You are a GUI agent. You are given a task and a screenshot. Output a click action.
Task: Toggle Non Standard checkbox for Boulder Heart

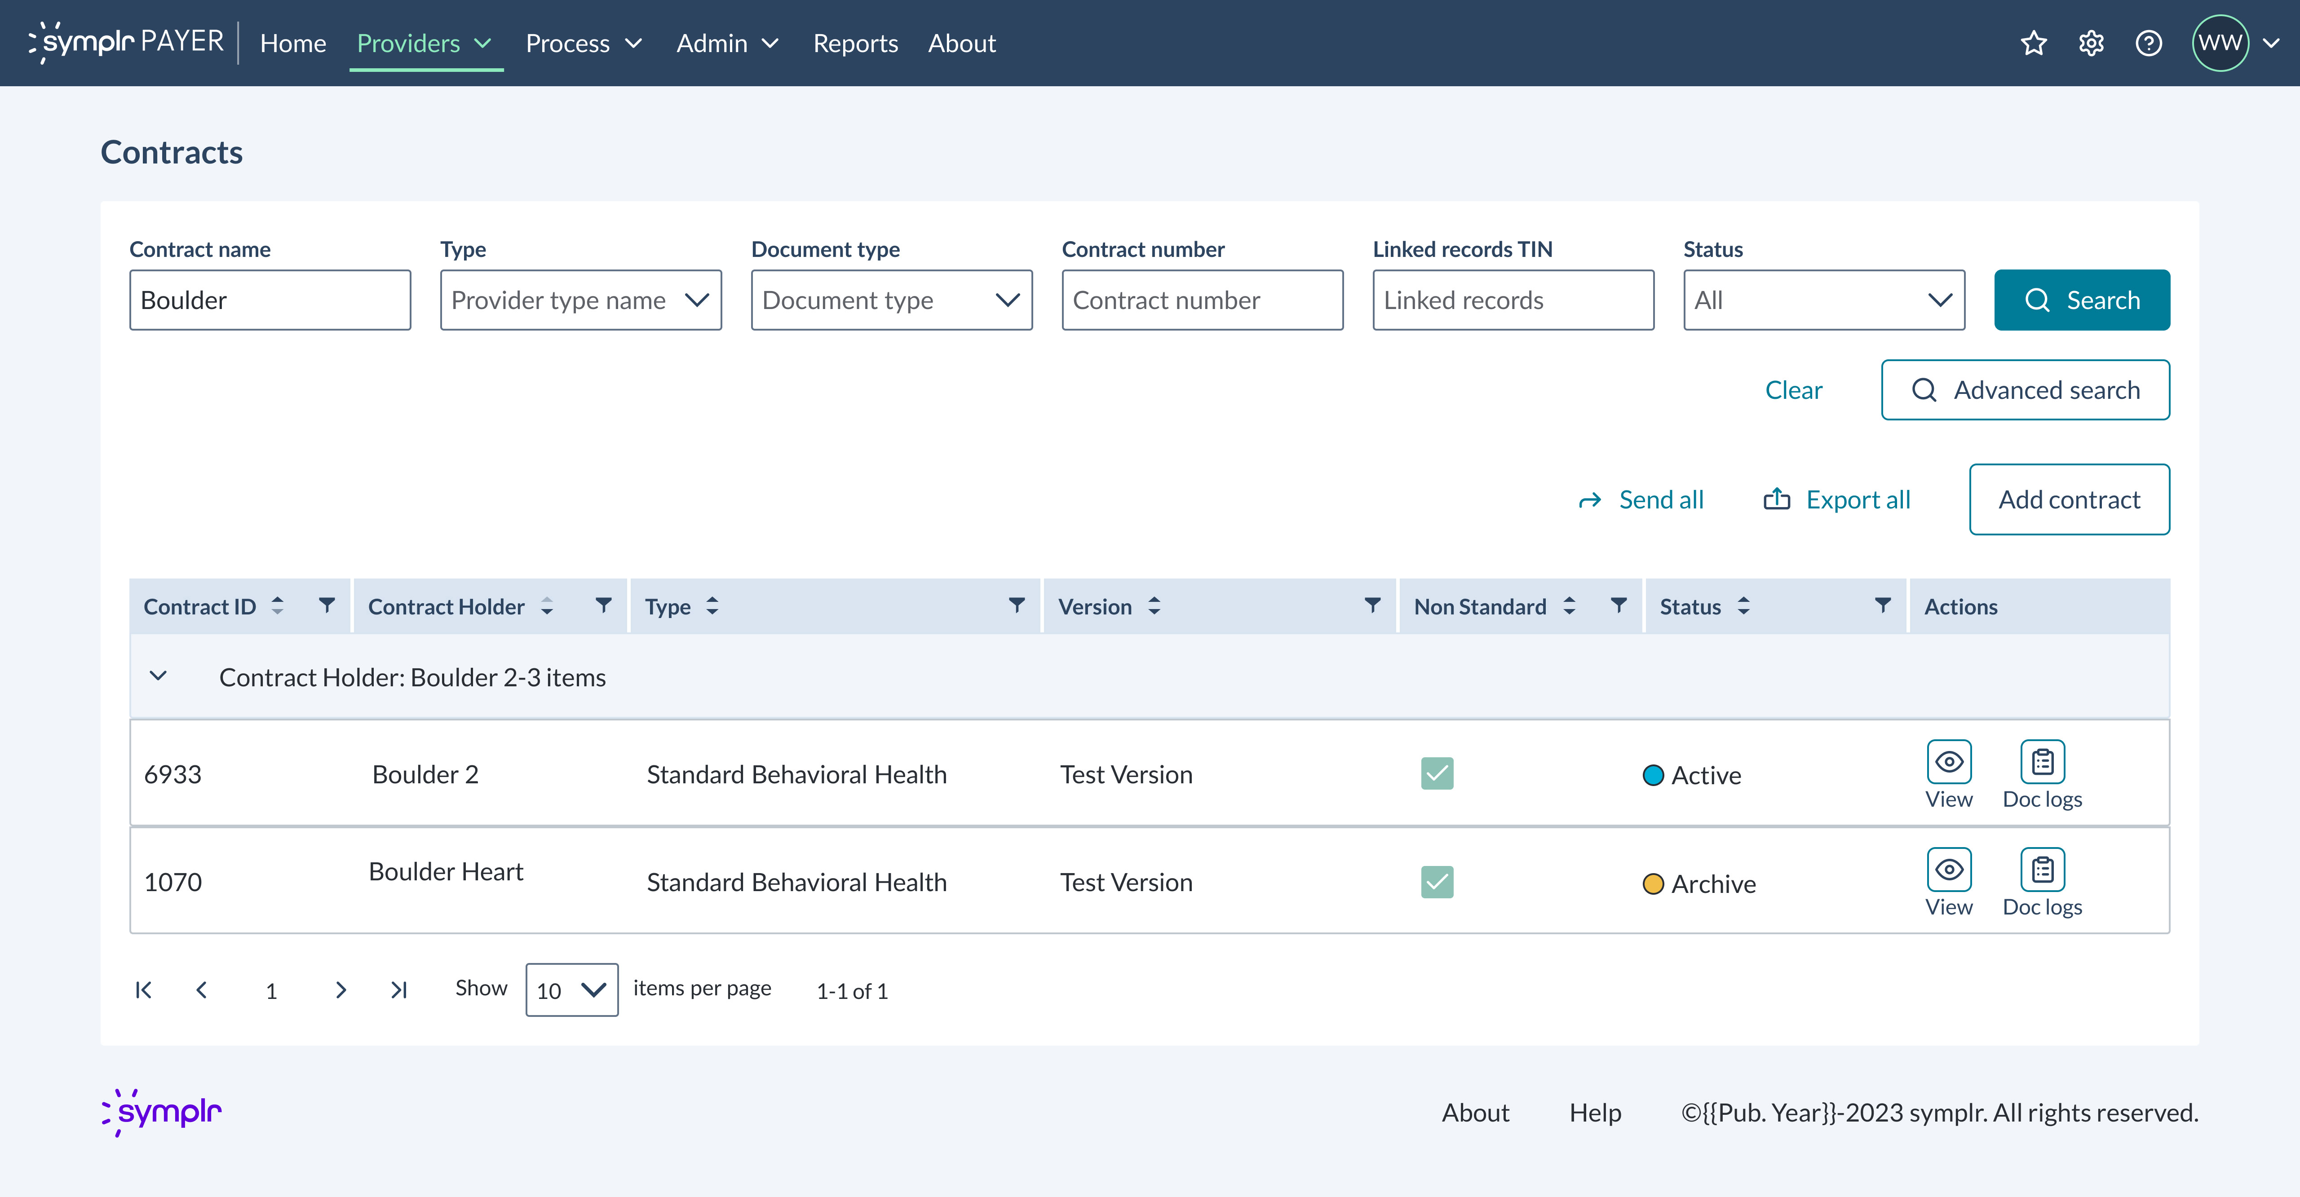click(x=1437, y=882)
